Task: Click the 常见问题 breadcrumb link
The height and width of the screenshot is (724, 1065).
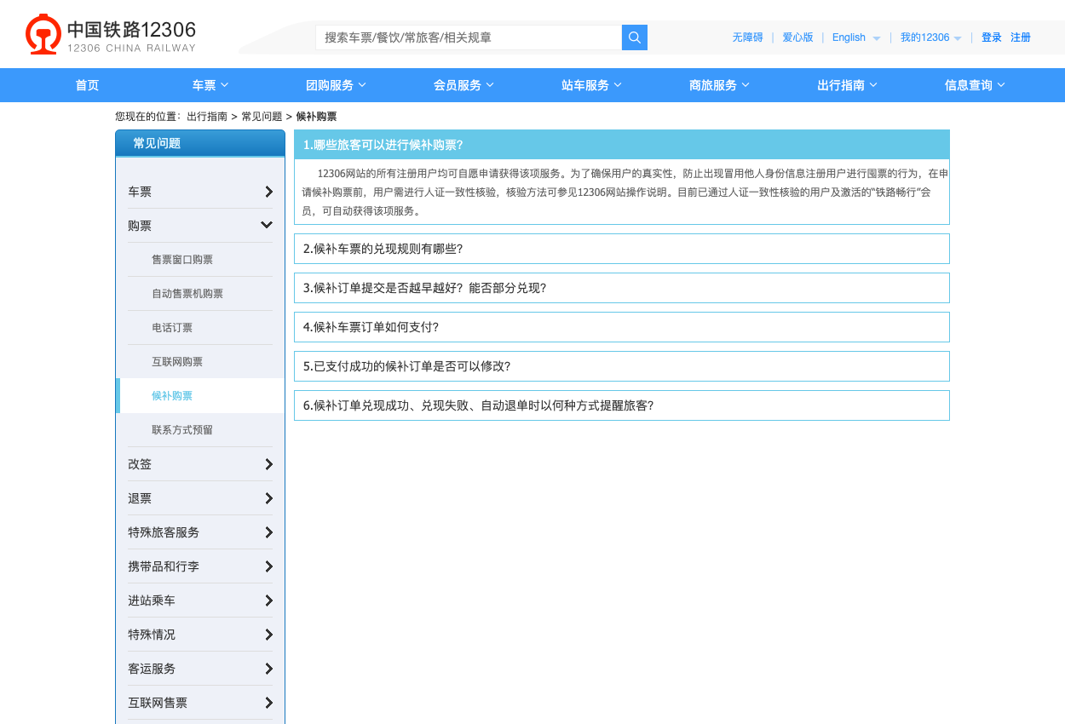Action: (262, 117)
